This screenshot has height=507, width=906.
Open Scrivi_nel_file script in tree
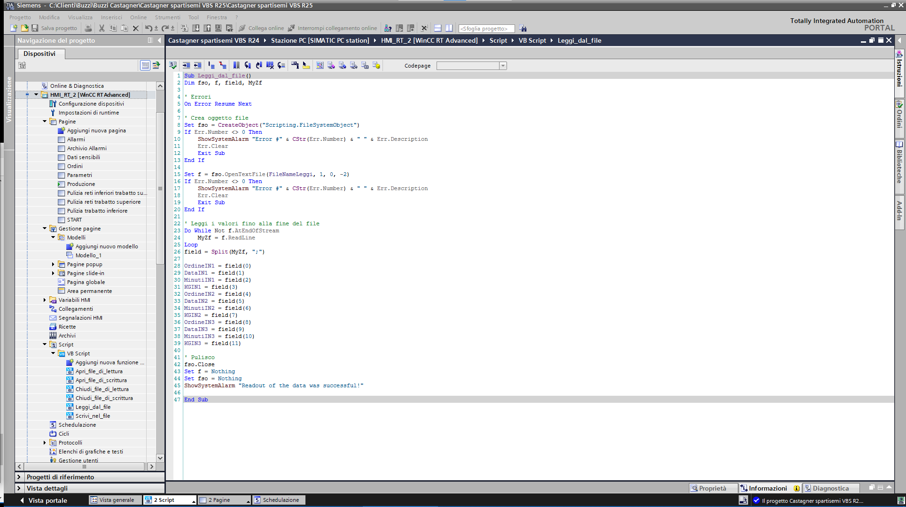click(93, 416)
